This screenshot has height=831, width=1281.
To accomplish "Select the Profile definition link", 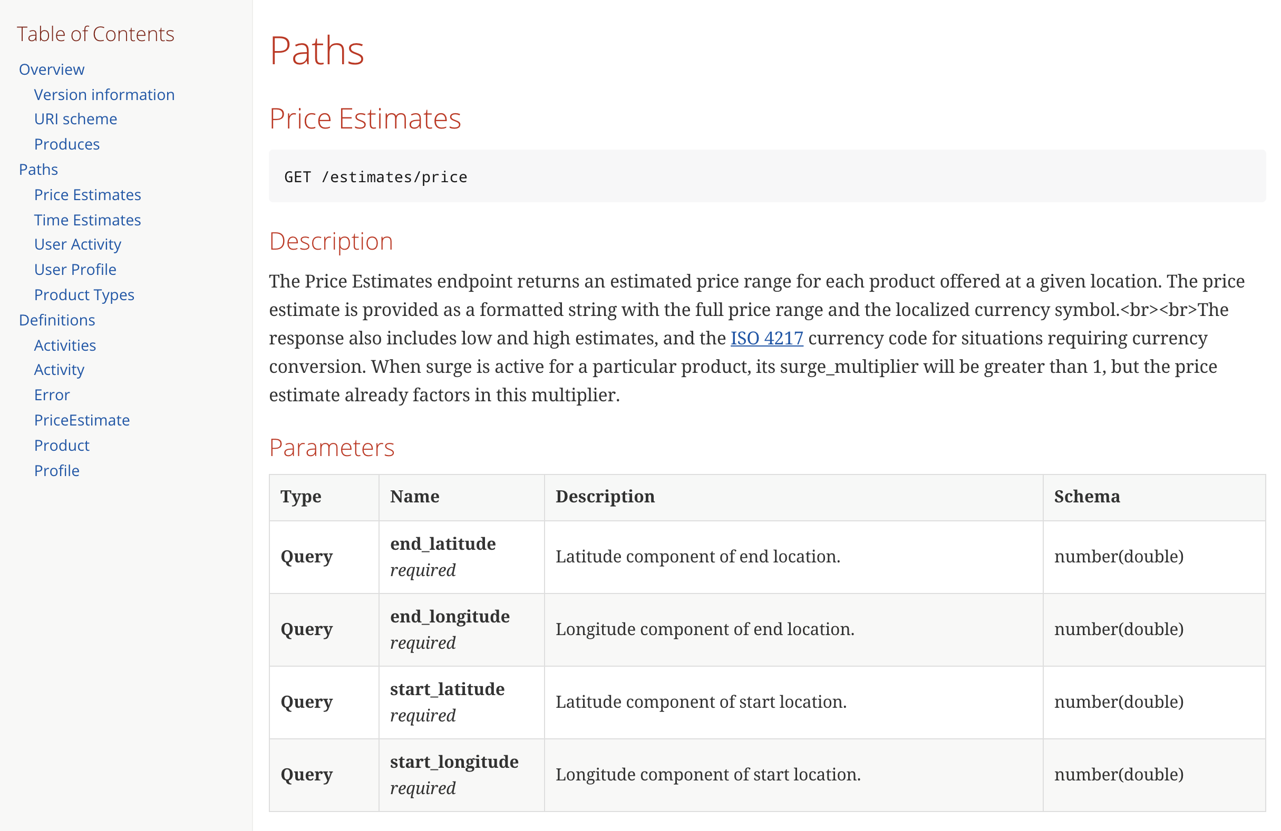I will click(x=56, y=470).
